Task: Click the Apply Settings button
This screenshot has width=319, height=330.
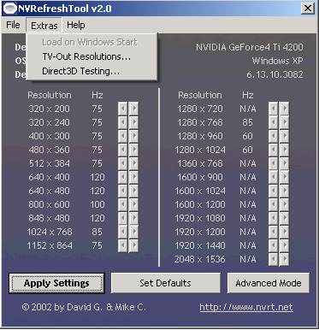Action: point(56,283)
